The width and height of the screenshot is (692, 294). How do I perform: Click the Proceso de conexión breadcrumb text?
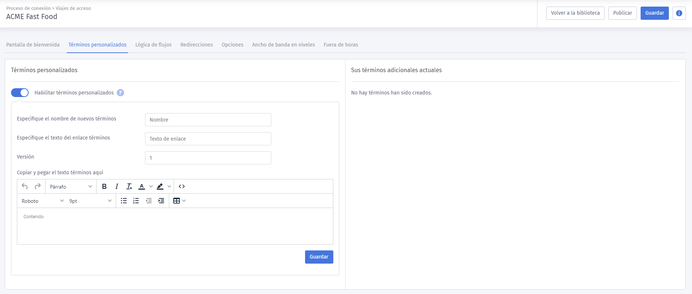pyautogui.click(x=29, y=8)
